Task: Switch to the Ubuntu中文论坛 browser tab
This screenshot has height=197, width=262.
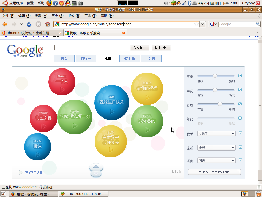Action: [31, 33]
